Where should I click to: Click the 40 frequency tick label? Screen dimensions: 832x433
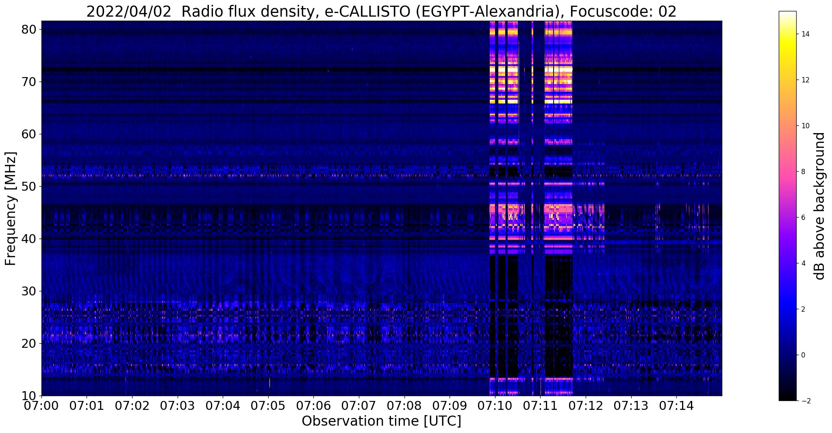[x=30, y=239]
